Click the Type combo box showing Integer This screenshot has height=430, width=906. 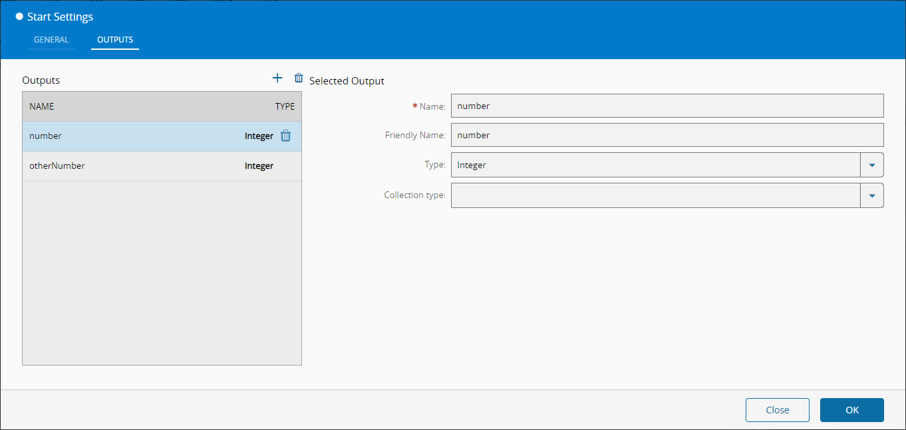click(x=655, y=165)
